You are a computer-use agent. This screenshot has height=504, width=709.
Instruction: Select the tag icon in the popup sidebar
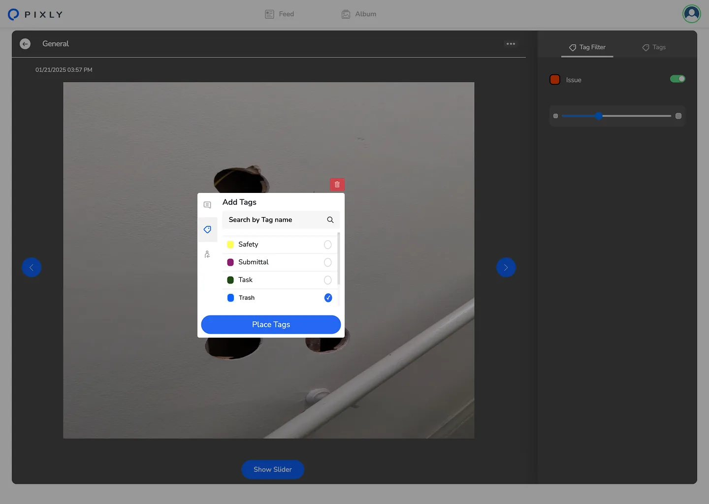(x=207, y=230)
